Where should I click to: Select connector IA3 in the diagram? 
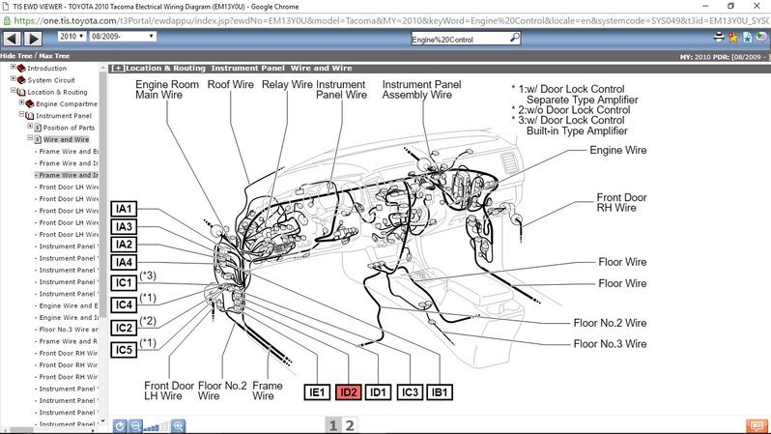point(124,227)
